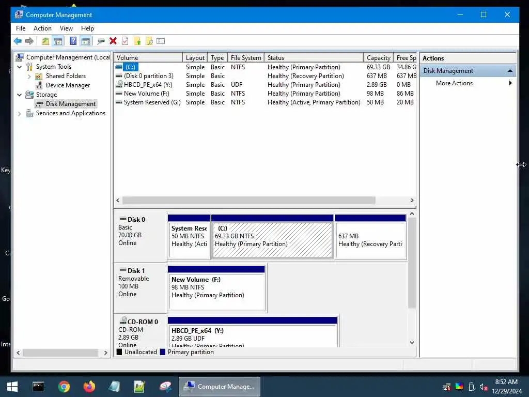This screenshot has height=397, width=529.
Task: Select the System Reserved (G:) row
Action: point(265,102)
